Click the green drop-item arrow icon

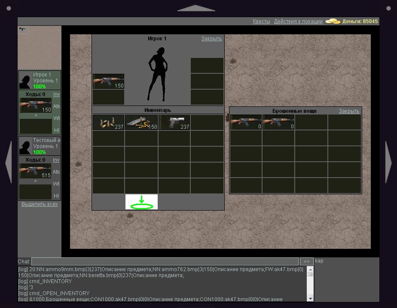[x=141, y=202]
